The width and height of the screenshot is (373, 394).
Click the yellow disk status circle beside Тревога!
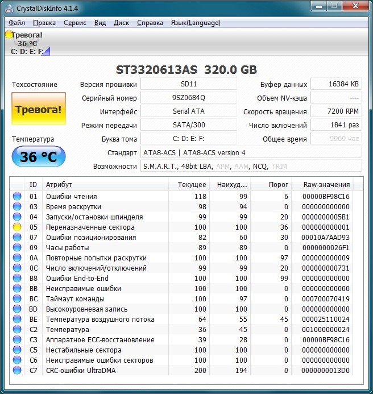coord(9,35)
